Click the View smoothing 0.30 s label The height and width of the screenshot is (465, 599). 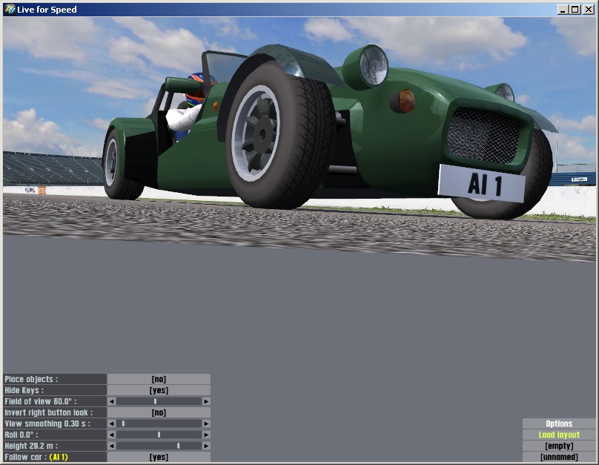[55, 423]
